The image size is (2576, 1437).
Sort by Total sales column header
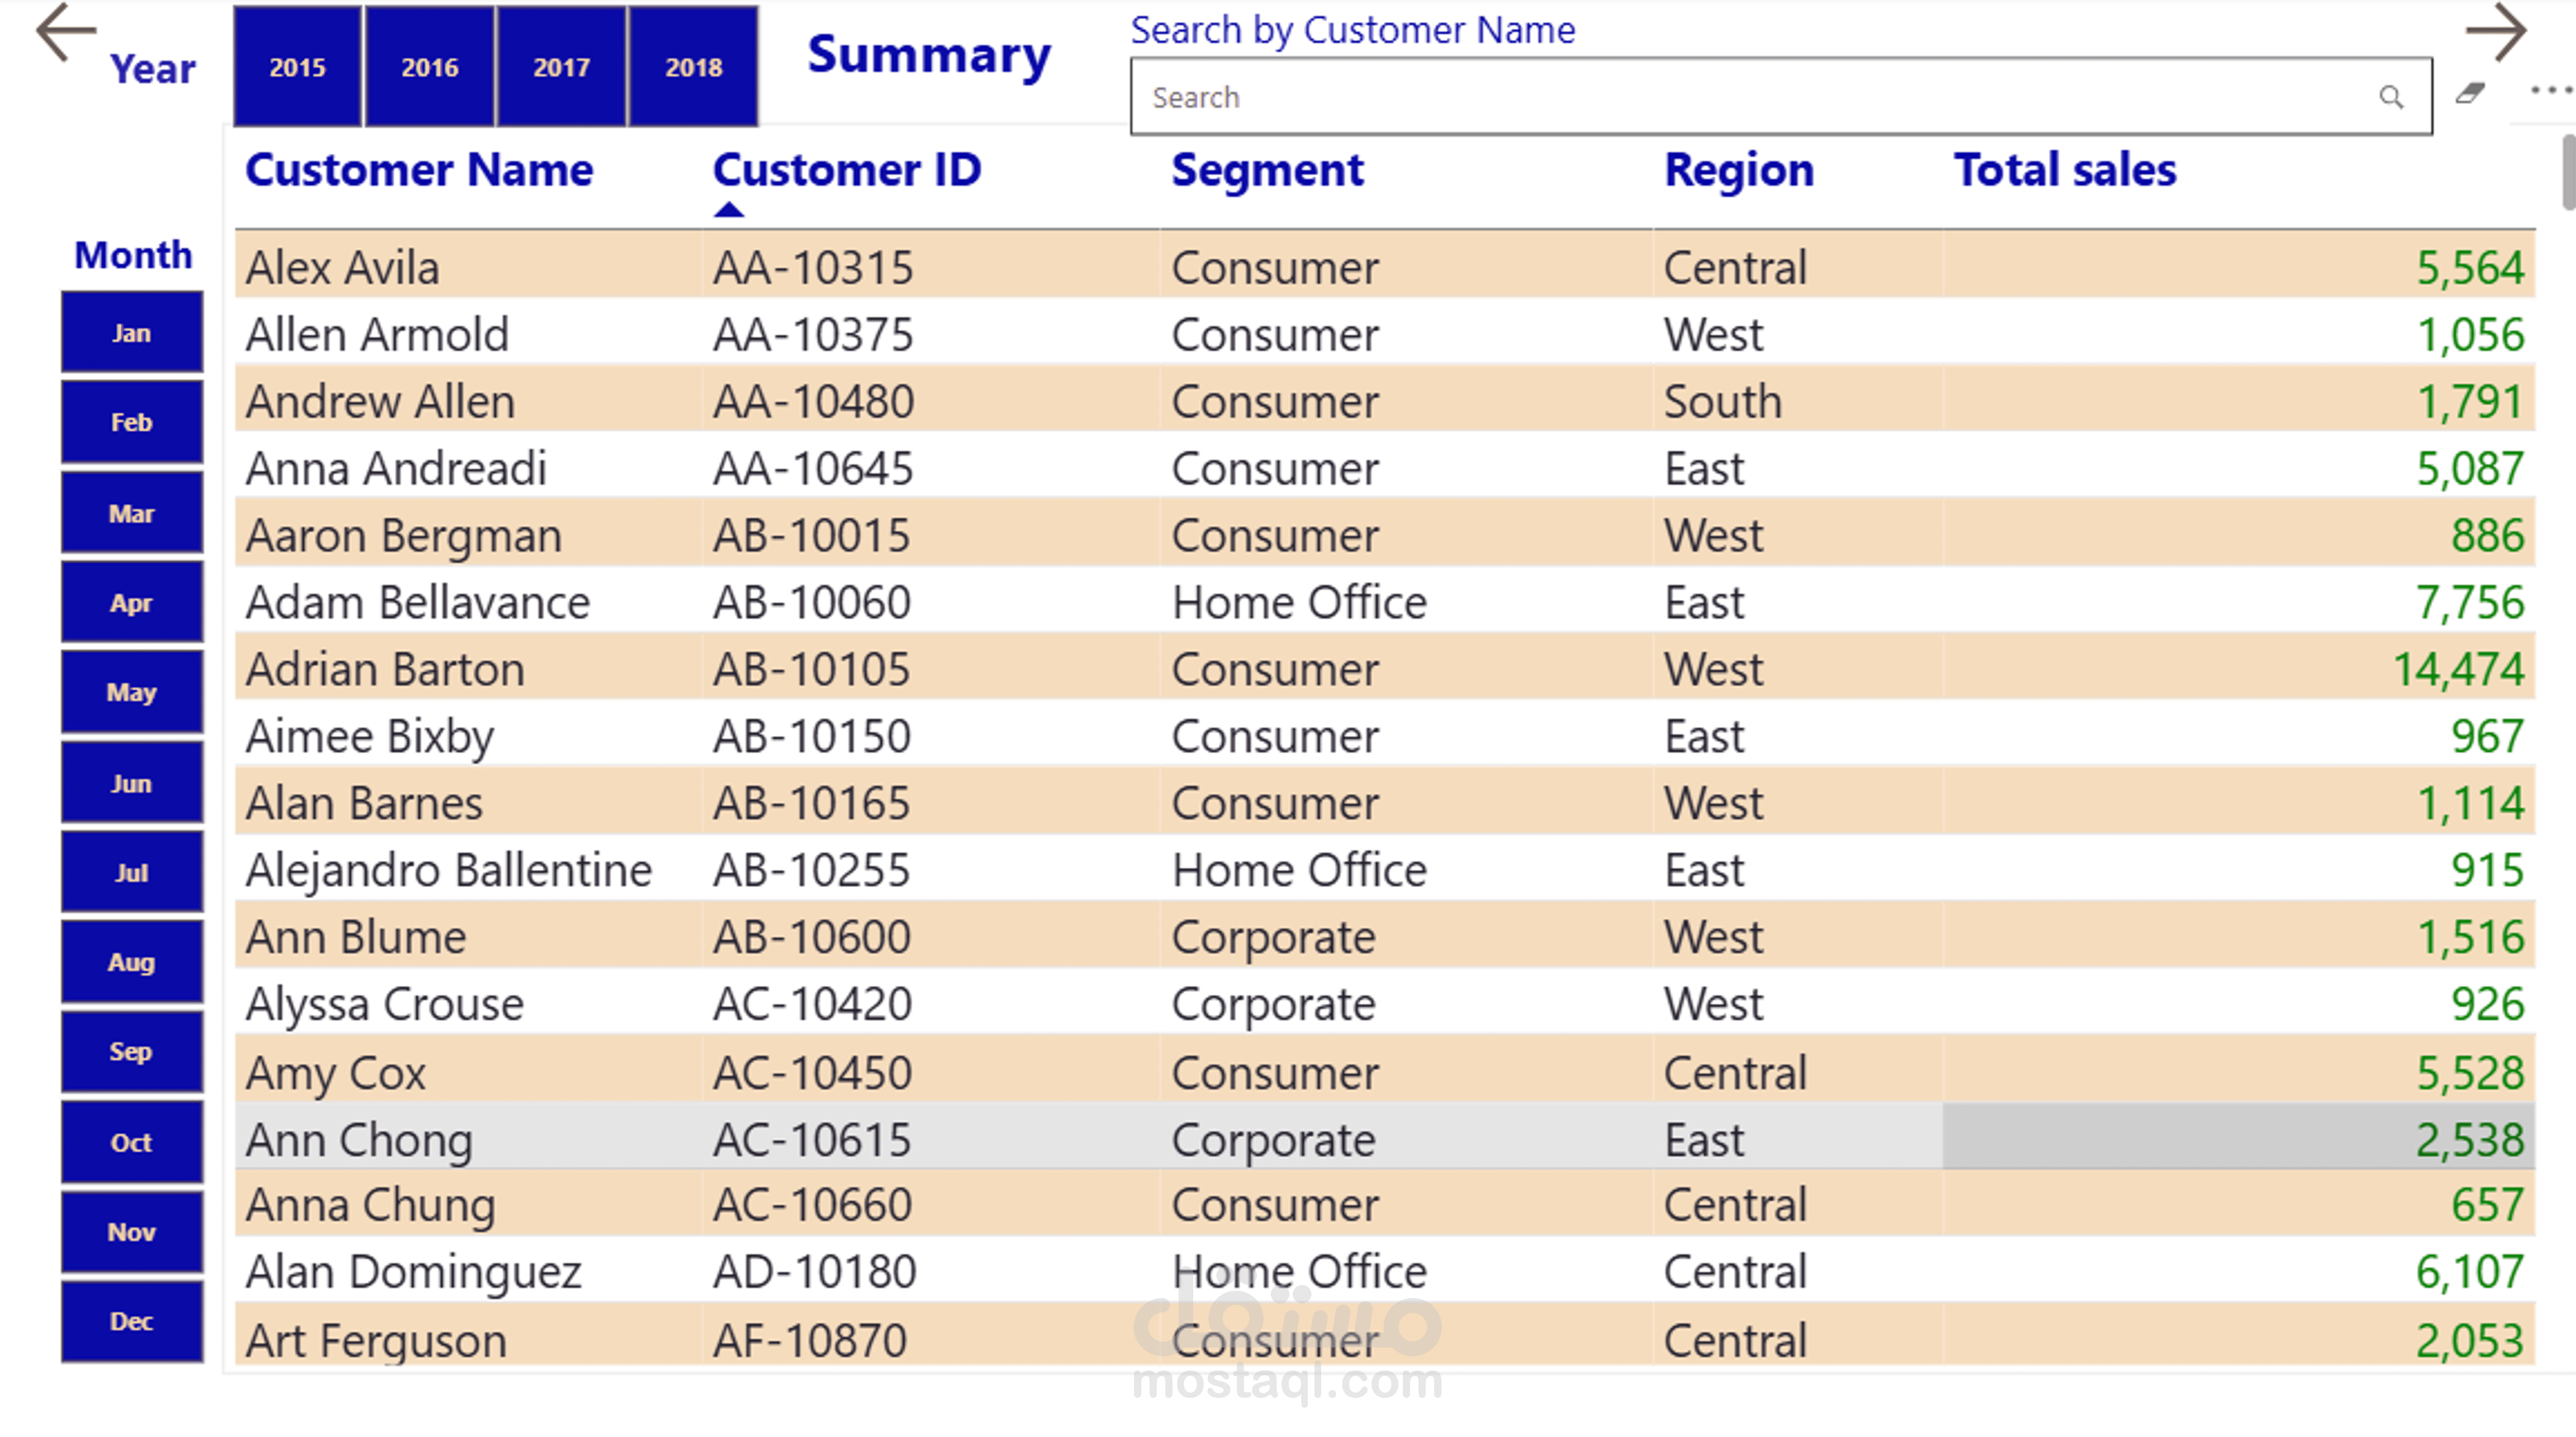coord(2064,170)
